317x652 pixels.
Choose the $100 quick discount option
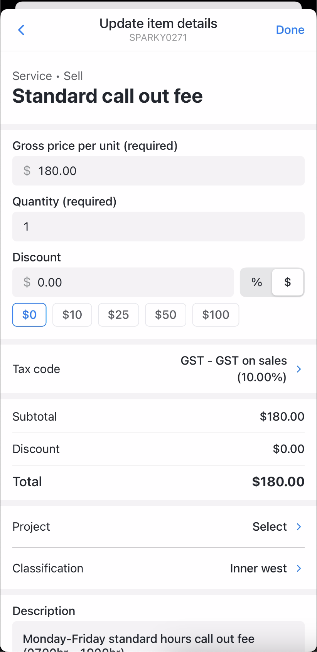tap(215, 314)
